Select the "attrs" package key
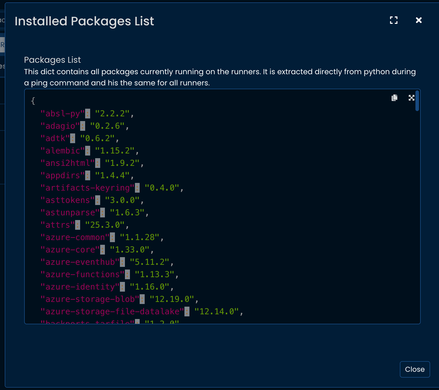Image resolution: width=439 pixels, height=390 pixels. pos(57,225)
